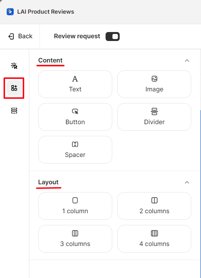Click the Content section heading
Screen dimensions: 201x278
click(50, 60)
